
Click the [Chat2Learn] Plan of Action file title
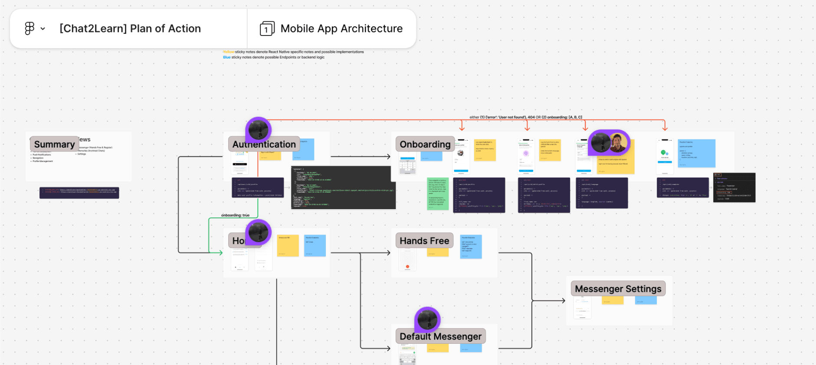130,29
